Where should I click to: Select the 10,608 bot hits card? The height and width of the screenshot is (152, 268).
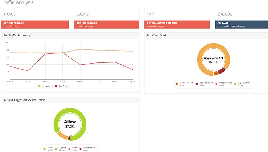(35, 17)
